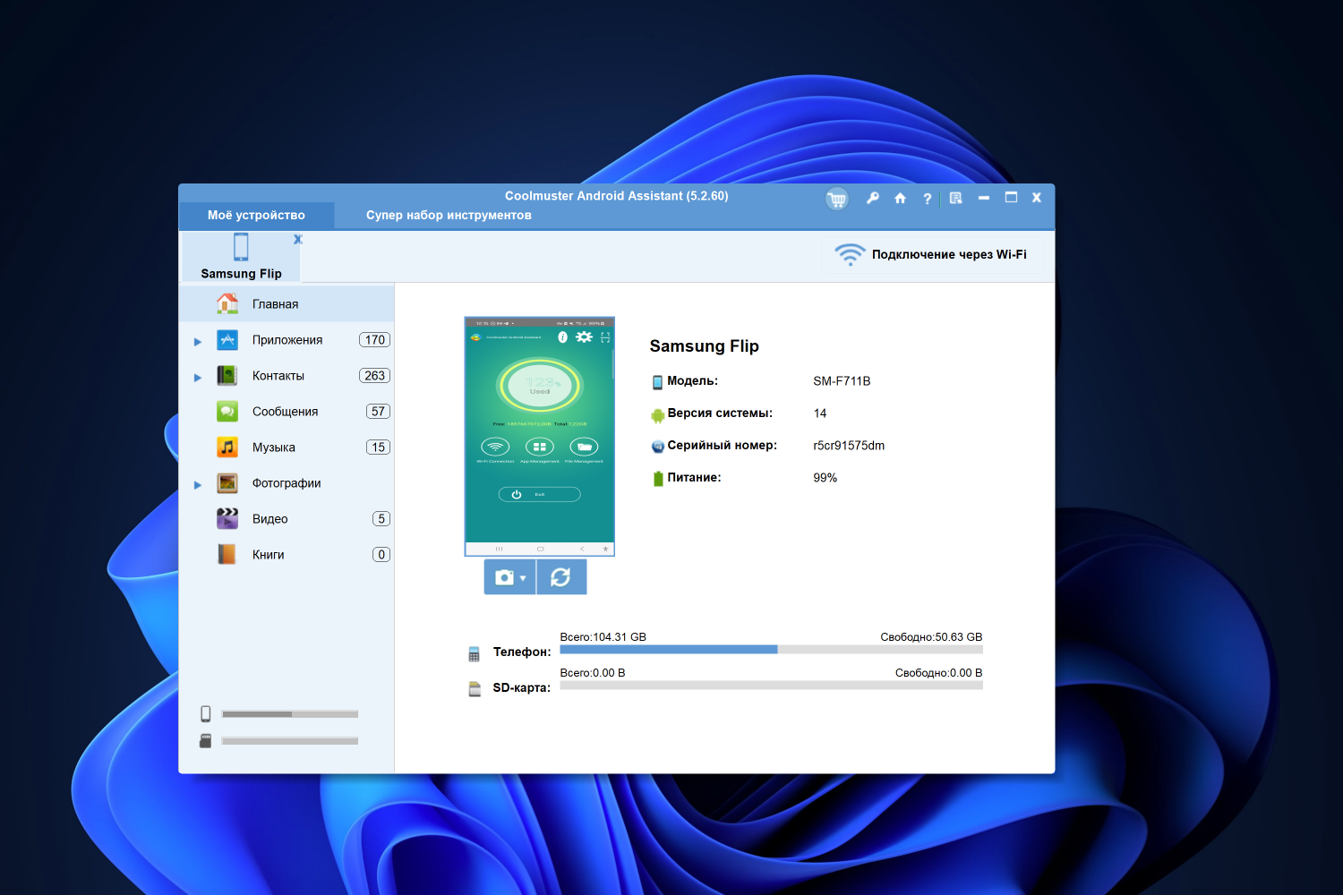Open Фотографии via its picture frame icon
1343x895 pixels.
coord(227,483)
